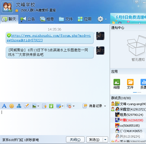Click the green music share icon

pyautogui.click(x=51, y=106)
